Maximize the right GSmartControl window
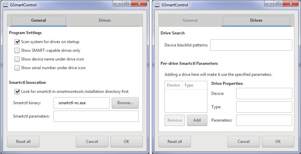301x154 pixels. pyautogui.click(x=278, y=4)
